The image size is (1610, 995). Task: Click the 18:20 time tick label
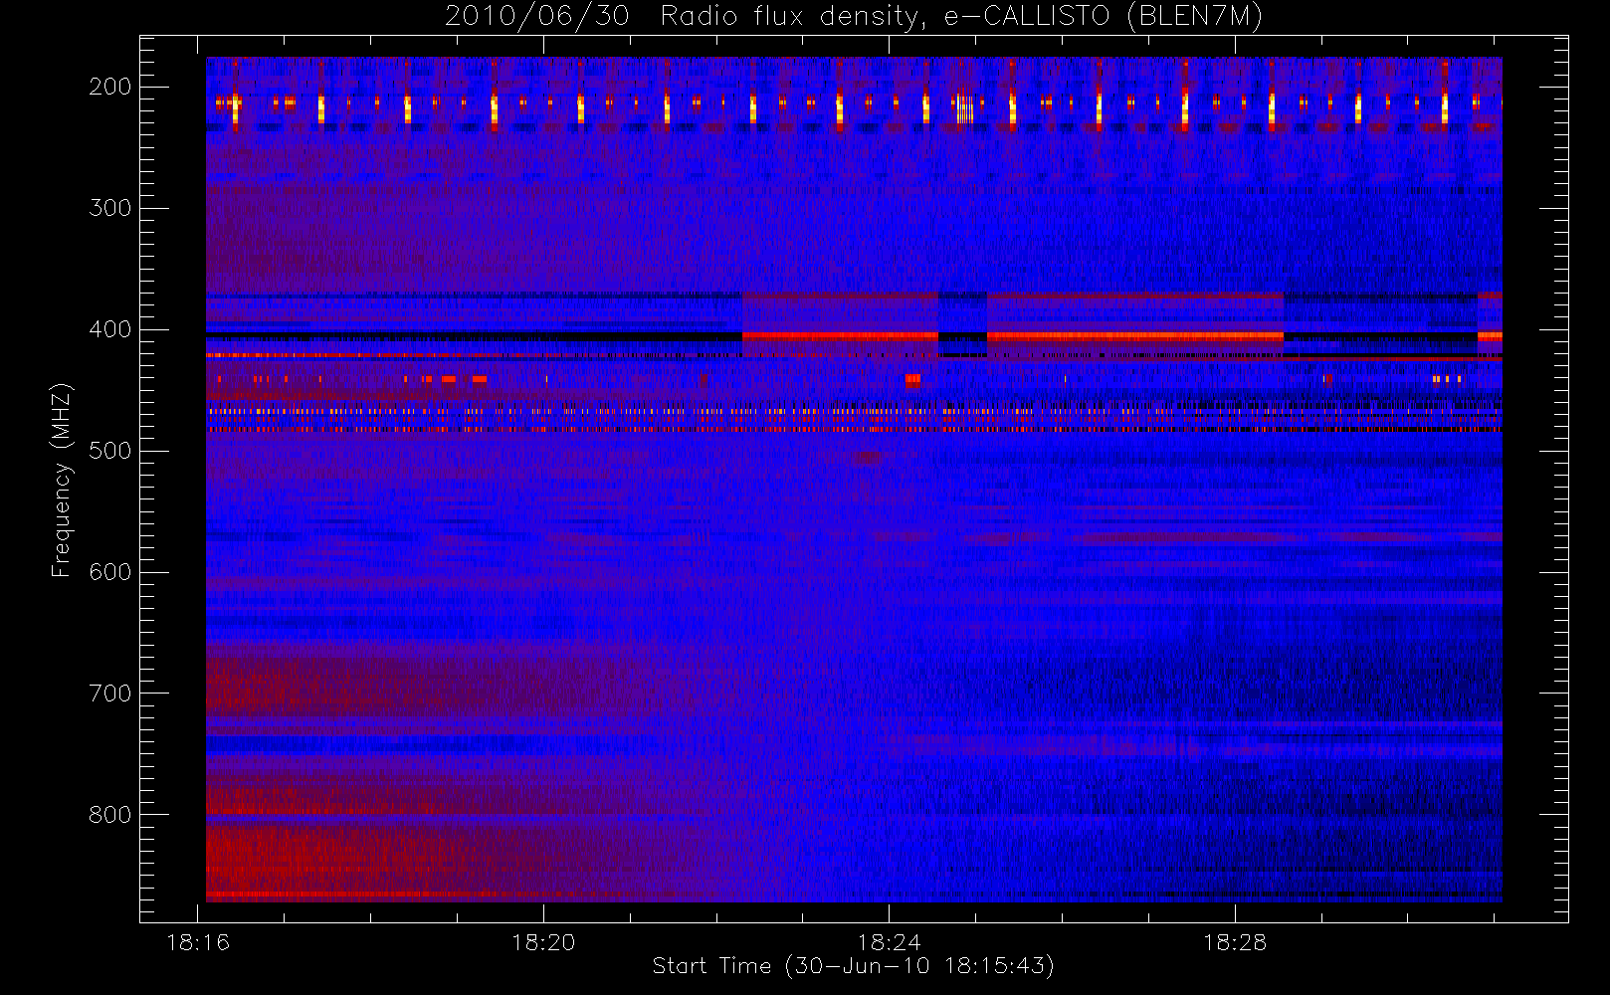tap(543, 942)
